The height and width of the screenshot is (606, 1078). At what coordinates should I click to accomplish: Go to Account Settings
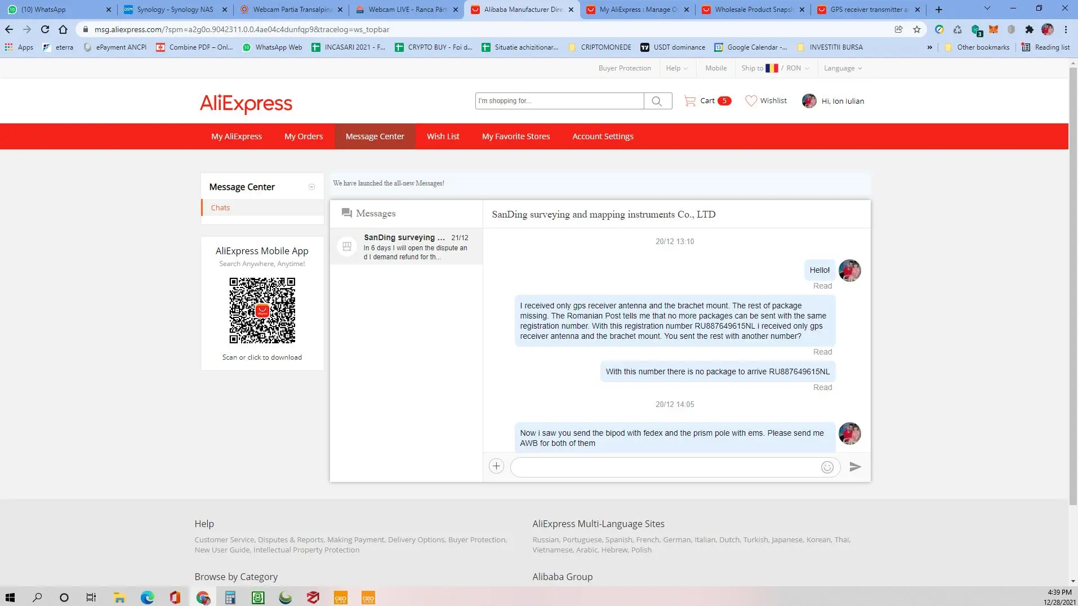coord(603,136)
